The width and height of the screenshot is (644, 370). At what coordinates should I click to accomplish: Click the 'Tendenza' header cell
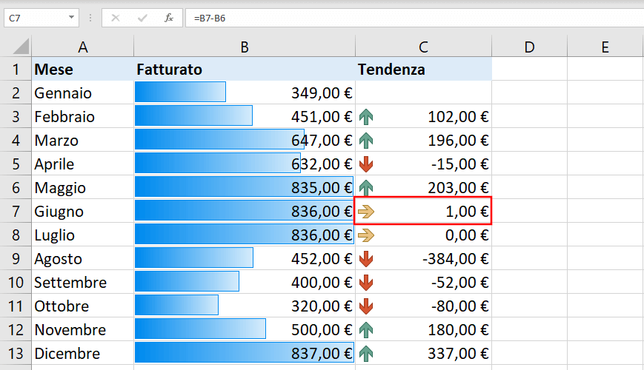pyautogui.click(x=423, y=69)
